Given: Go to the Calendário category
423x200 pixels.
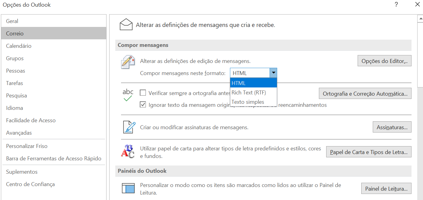Looking at the screenshot, I should tap(54, 46).
